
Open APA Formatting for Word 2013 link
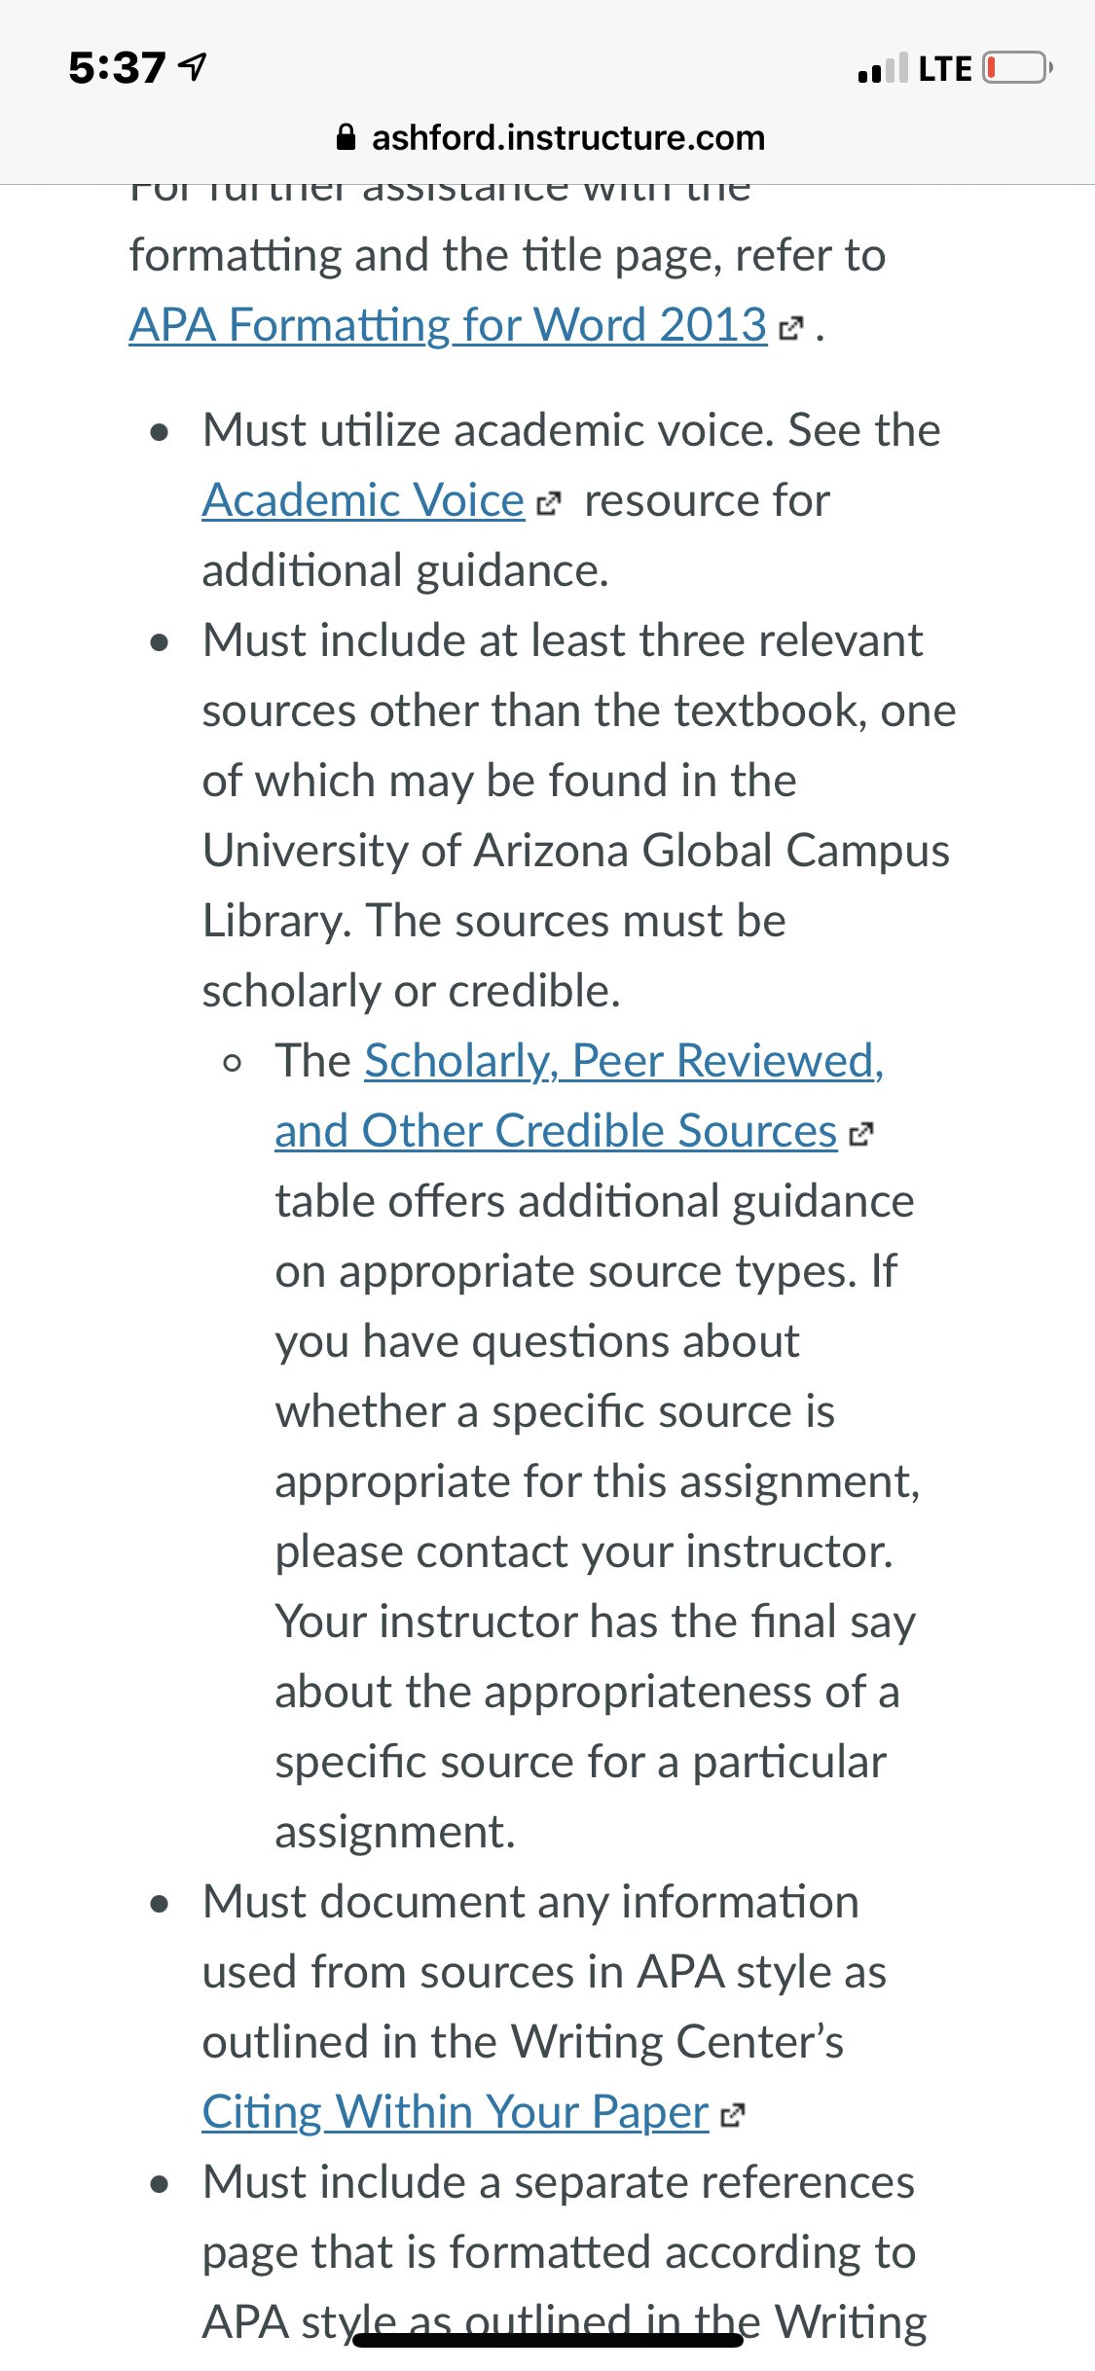(x=448, y=325)
